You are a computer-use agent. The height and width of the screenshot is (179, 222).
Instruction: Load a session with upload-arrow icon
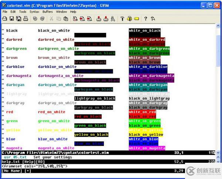[x=99, y=19]
